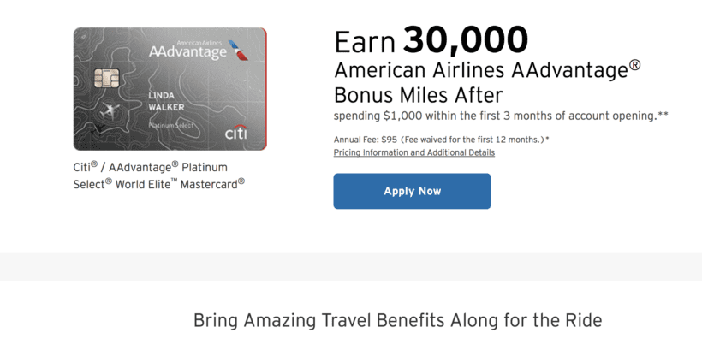Viewport: 702px width, 351px height.
Task: Click the AAdvantage credit card image
Action: (x=170, y=89)
